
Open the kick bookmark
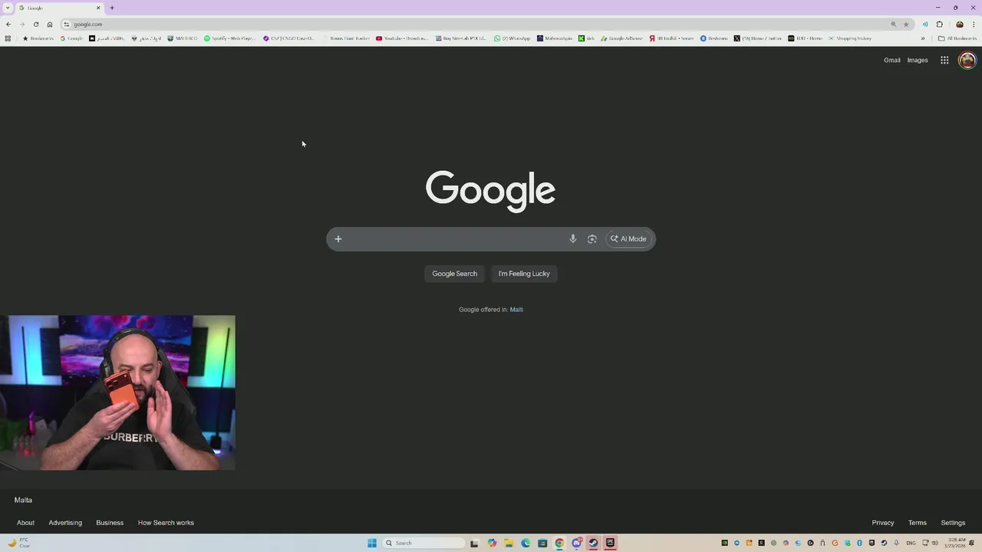click(x=586, y=38)
